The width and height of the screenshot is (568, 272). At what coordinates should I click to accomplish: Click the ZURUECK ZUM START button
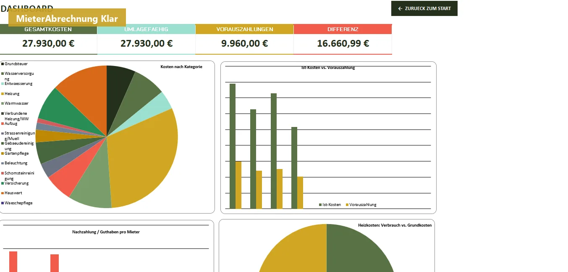pyautogui.click(x=424, y=8)
